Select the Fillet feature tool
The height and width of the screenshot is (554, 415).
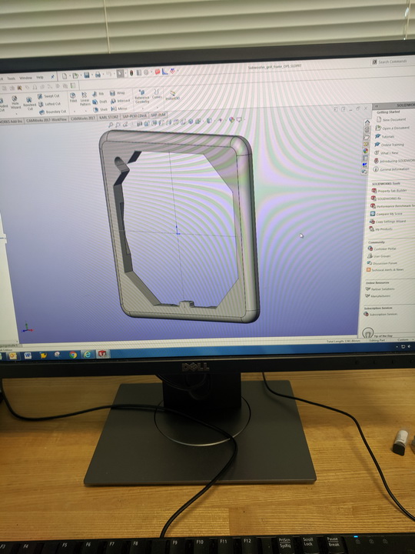(x=73, y=98)
